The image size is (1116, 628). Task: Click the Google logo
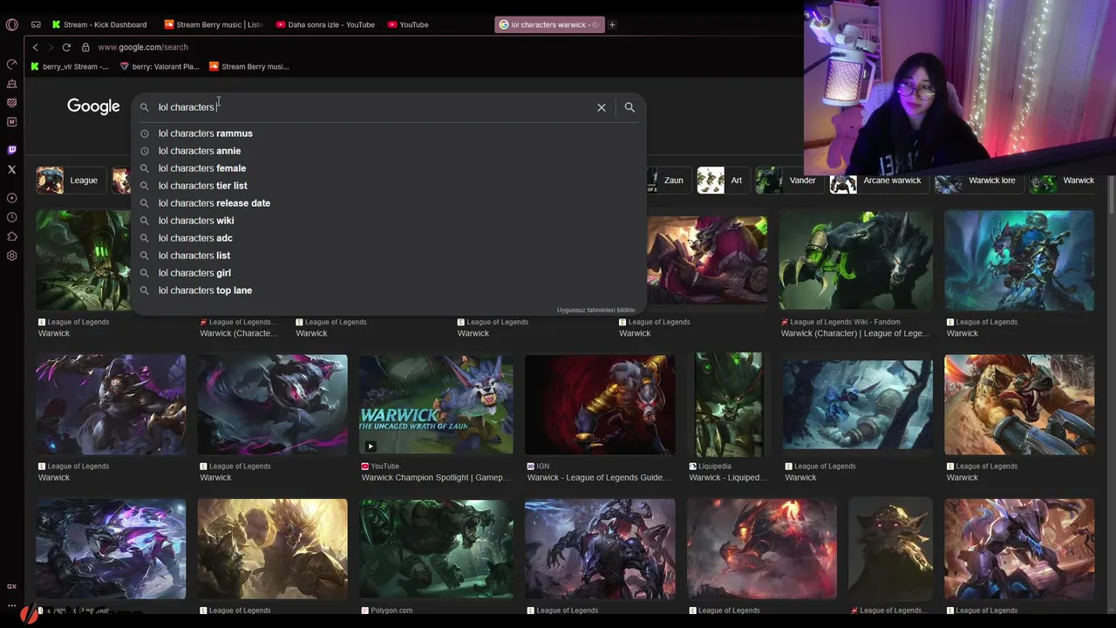click(x=93, y=106)
